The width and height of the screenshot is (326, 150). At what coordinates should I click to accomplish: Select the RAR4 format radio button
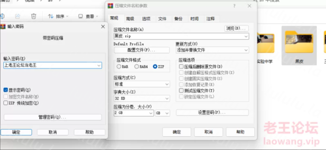[x=137, y=67]
